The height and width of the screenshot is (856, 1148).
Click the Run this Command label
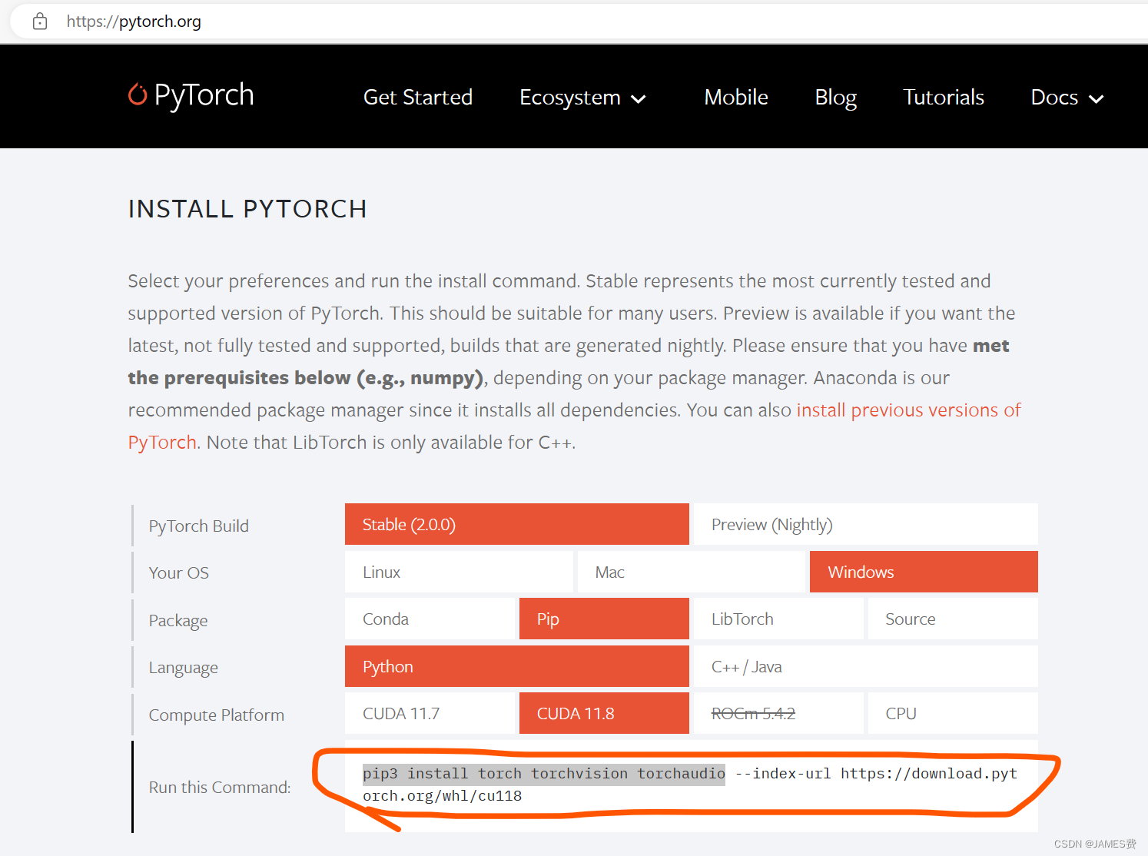pos(220,787)
